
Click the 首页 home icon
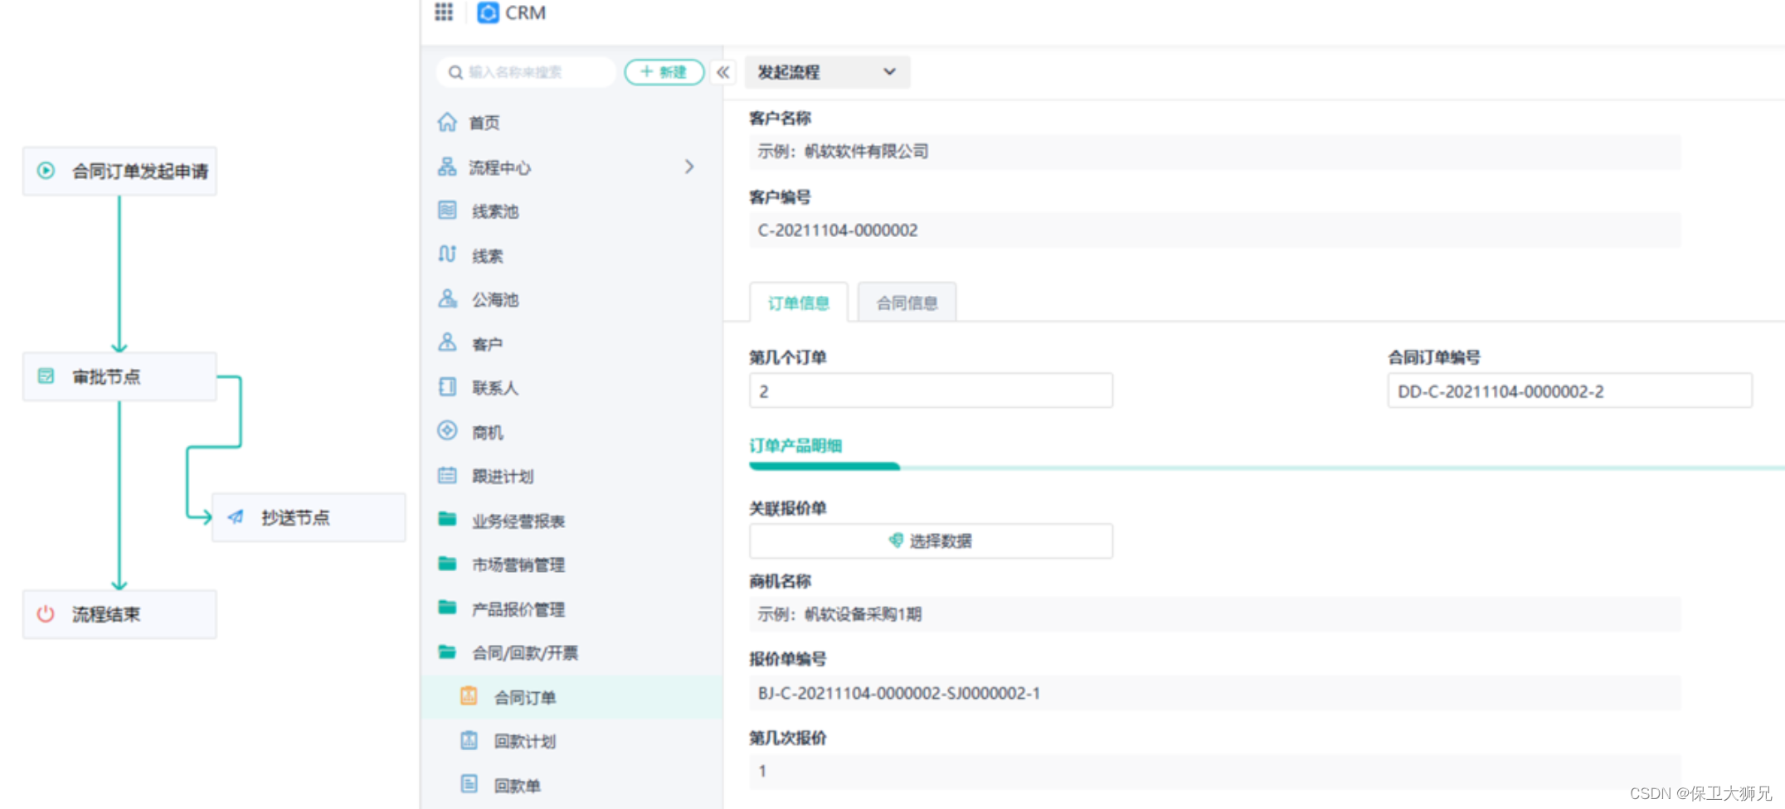pyautogui.click(x=447, y=122)
